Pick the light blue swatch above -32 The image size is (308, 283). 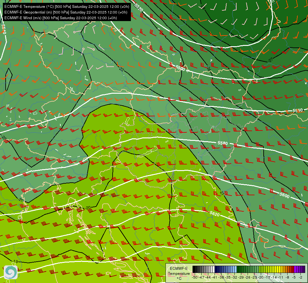[x=236, y=269]
